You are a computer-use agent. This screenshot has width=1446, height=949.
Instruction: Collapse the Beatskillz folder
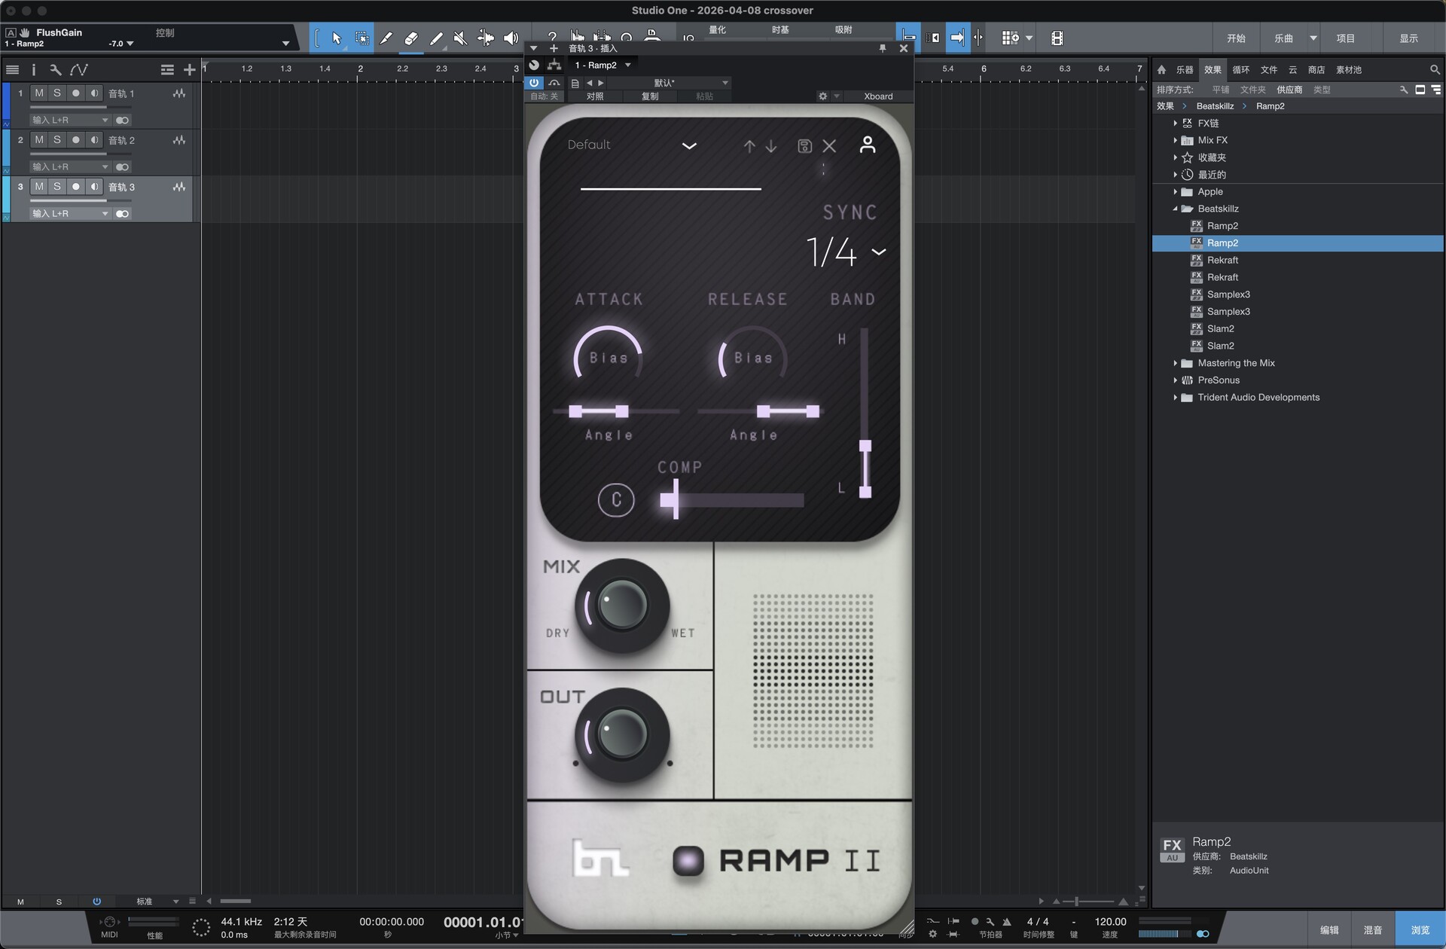1175,209
